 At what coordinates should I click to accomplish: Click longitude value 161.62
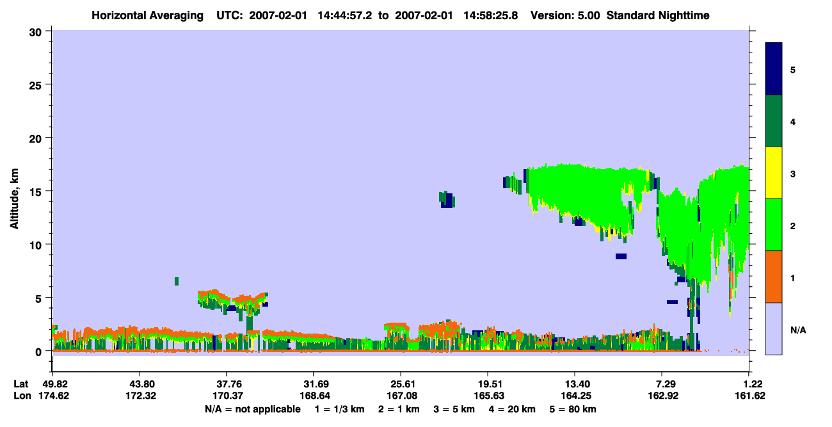(x=749, y=396)
